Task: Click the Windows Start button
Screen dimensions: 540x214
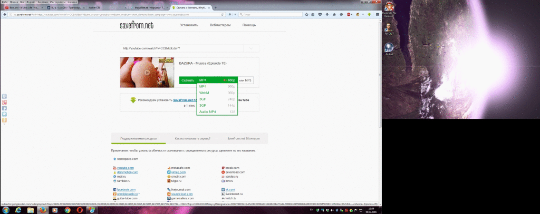Action: point(5,210)
